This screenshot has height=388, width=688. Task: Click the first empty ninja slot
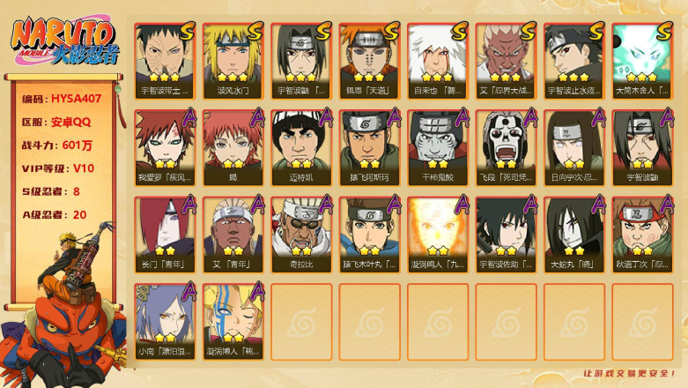[x=301, y=322]
